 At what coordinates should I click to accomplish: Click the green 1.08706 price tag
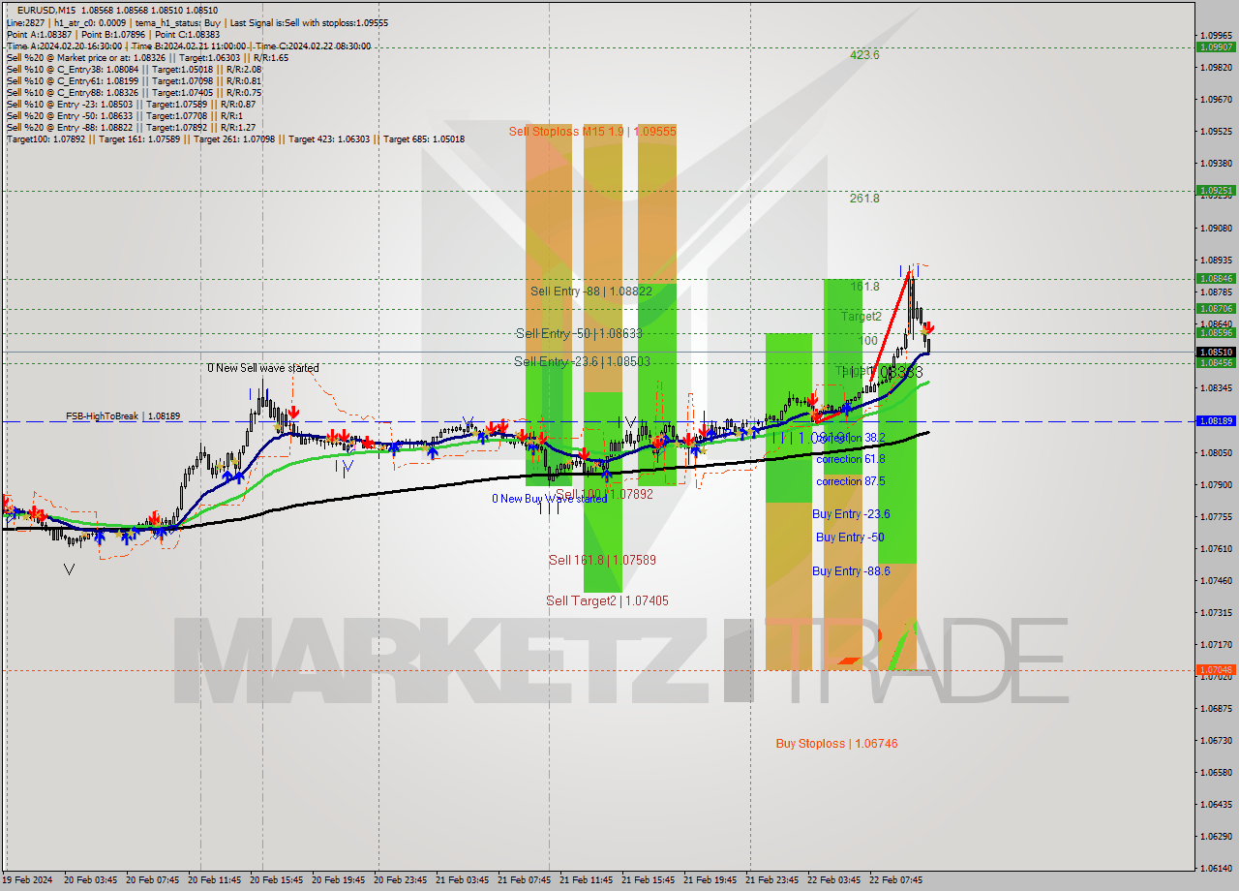click(x=1216, y=309)
